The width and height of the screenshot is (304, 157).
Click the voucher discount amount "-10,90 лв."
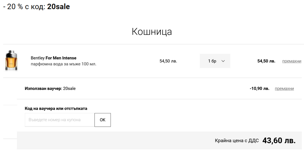point(259,88)
